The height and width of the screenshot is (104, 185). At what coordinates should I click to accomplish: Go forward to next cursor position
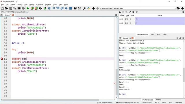coord(97,8)
